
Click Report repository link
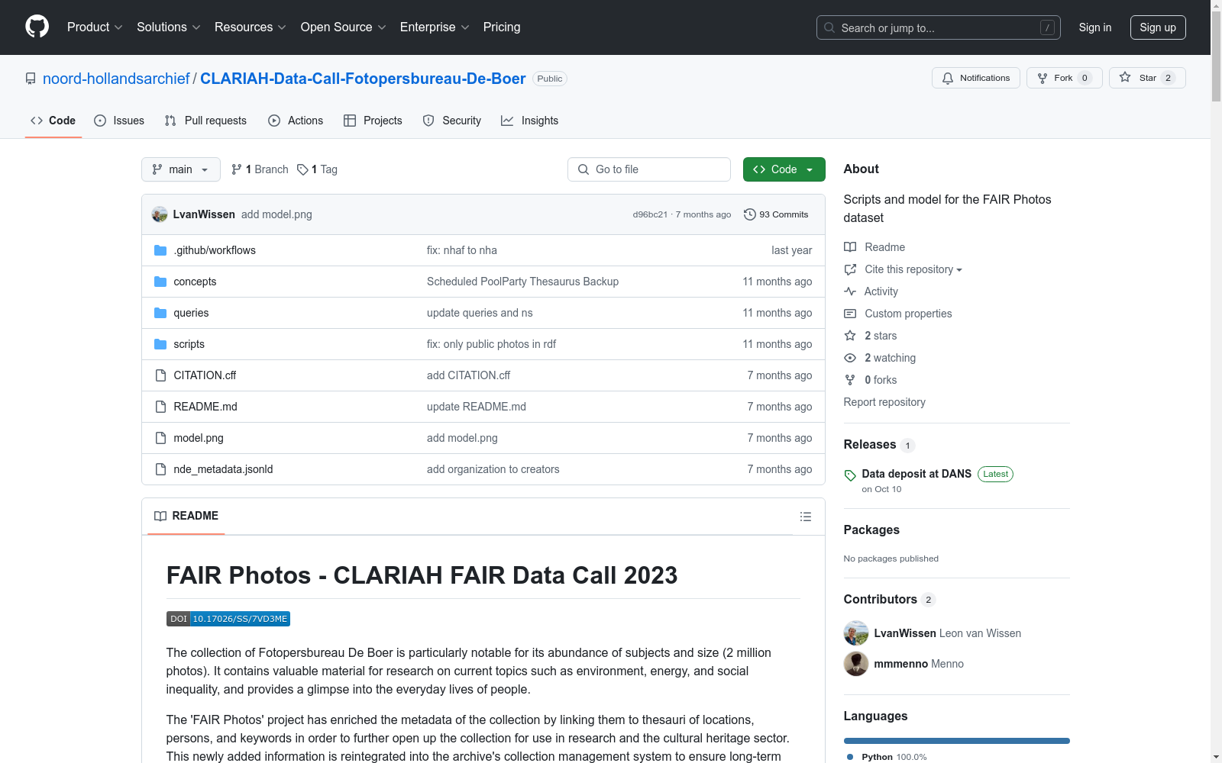point(884,402)
